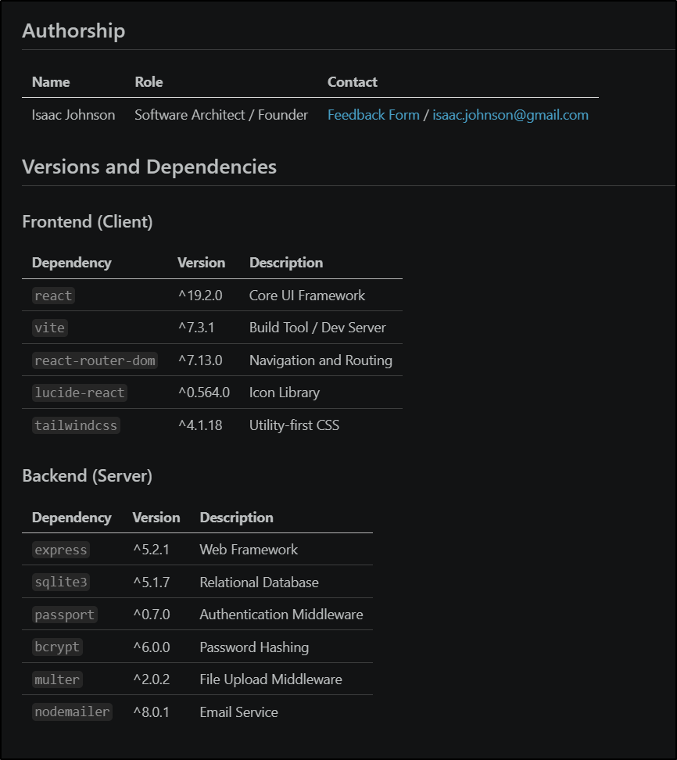
Task: Select the Software Architect / Founder role text
Action: [220, 115]
